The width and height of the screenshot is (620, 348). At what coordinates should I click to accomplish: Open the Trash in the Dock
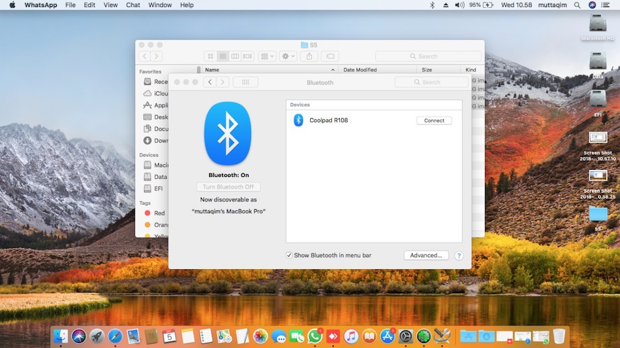click(x=559, y=336)
